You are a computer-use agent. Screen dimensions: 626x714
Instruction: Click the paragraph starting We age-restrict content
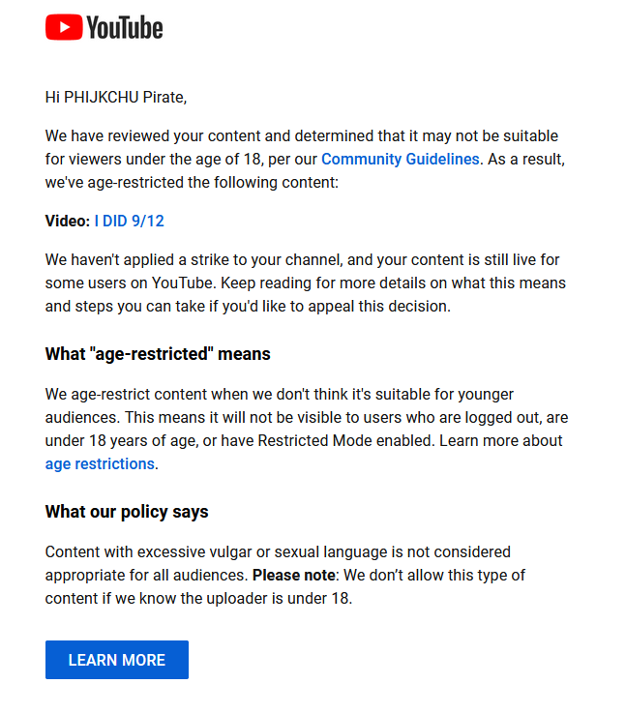[x=307, y=429]
